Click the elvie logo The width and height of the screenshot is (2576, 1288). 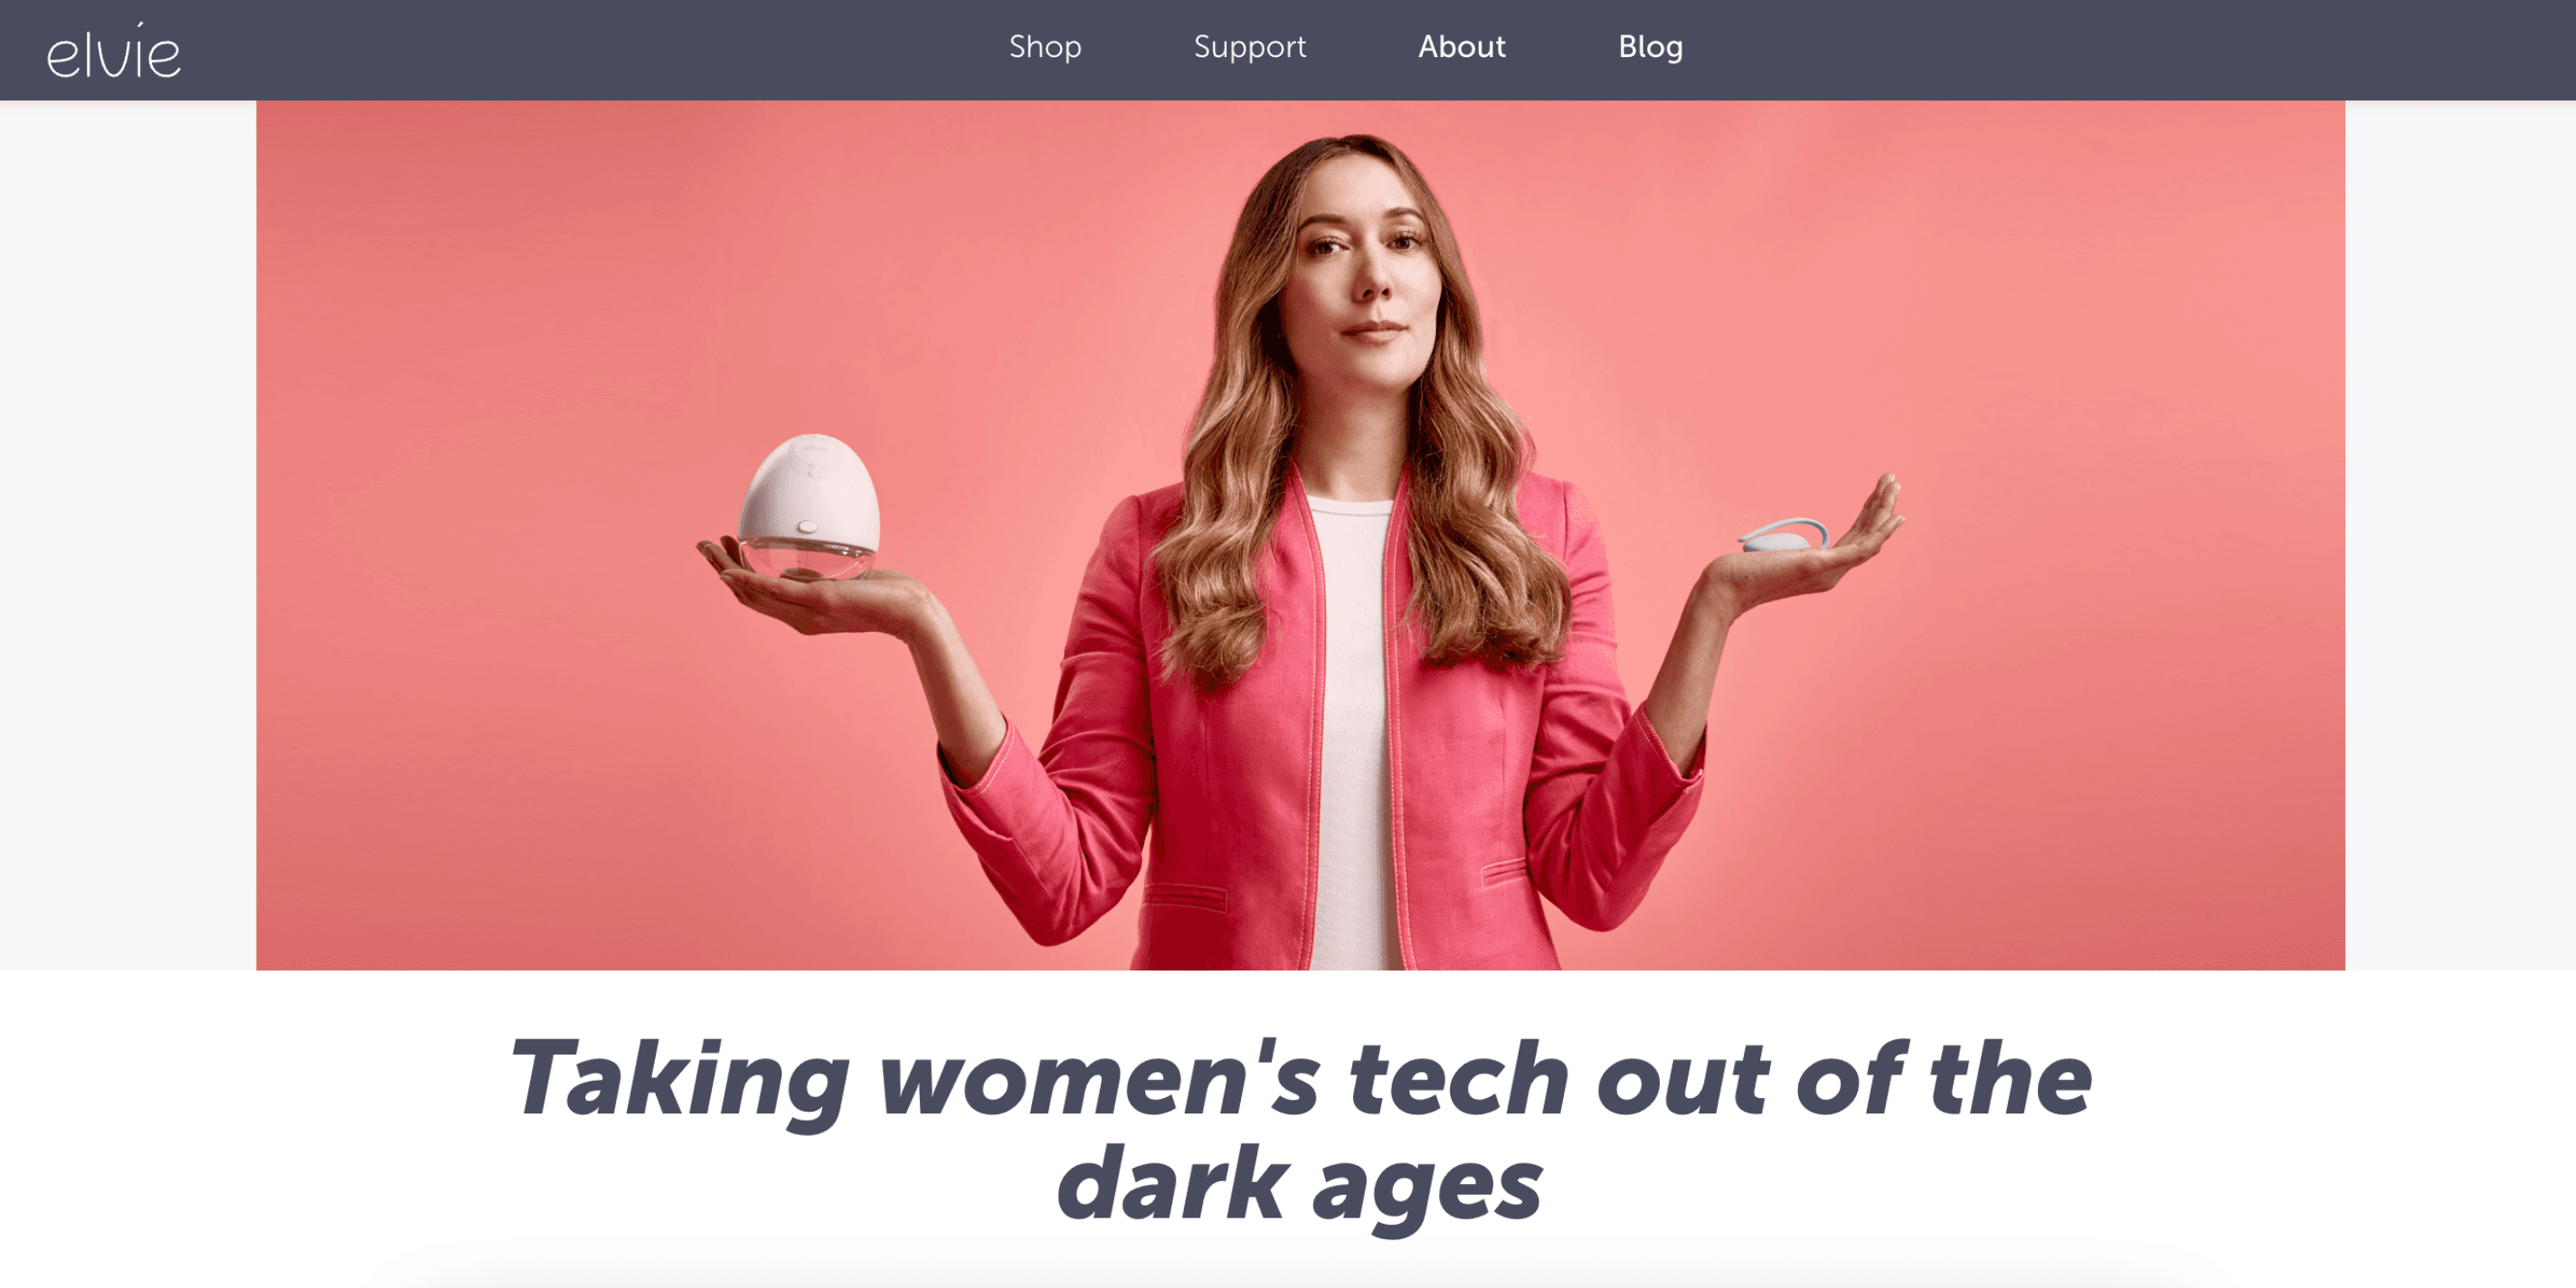[114, 51]
